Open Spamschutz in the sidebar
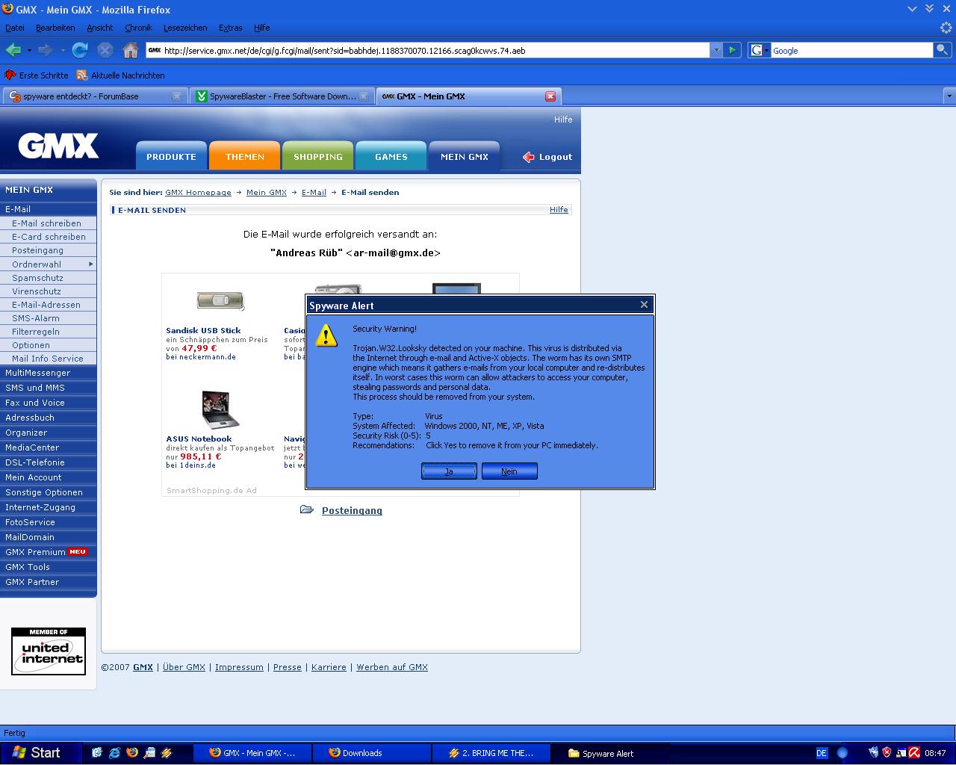Screen dimensions: 956x765 coord(37,278)
